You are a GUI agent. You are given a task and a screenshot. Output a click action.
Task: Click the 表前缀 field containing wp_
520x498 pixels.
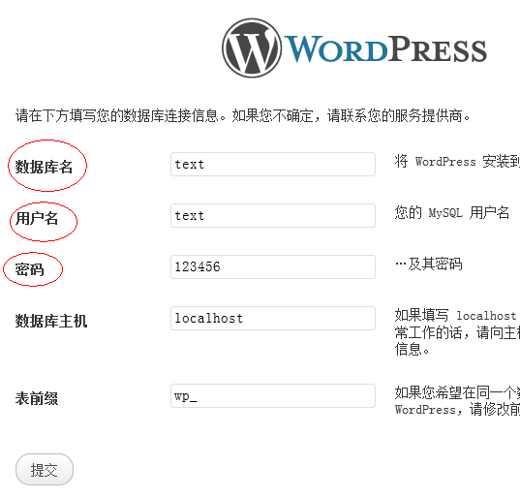[273, 396]
